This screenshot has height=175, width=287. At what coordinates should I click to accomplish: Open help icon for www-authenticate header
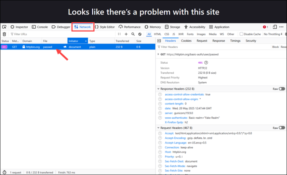pos(160,118)
